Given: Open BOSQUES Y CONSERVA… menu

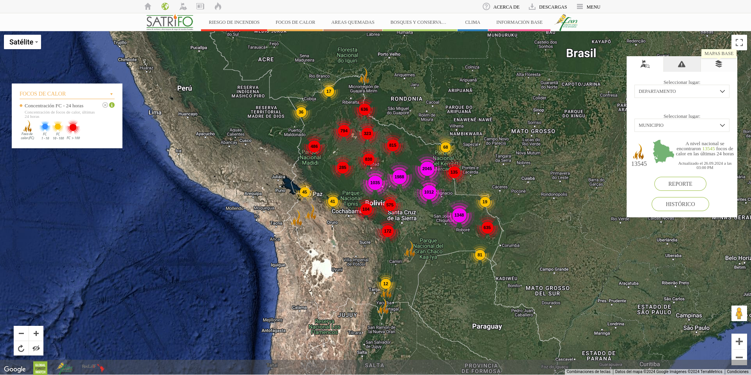Looking at the screenshot, I should [418, 22].
